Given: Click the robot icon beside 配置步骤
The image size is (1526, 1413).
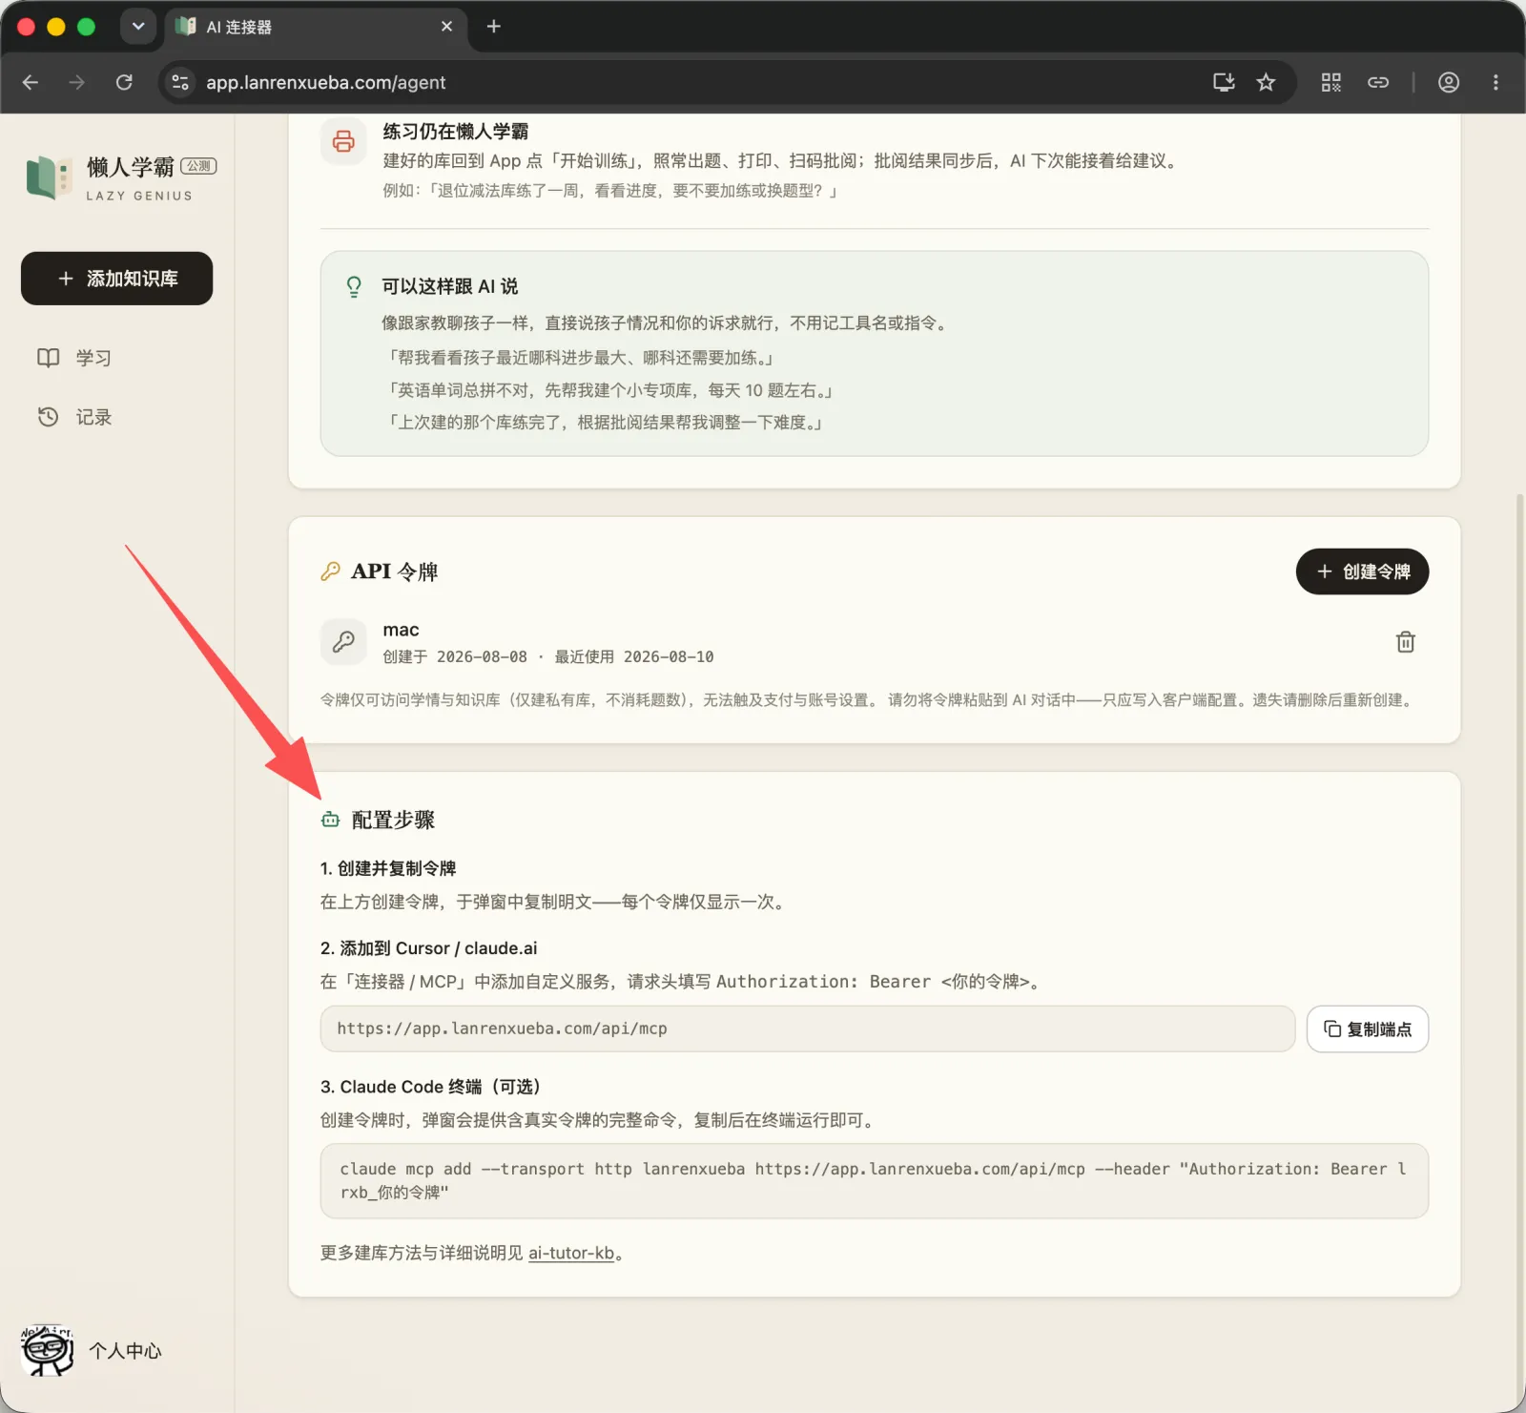Looking at the screenshot, I should 330,820.
